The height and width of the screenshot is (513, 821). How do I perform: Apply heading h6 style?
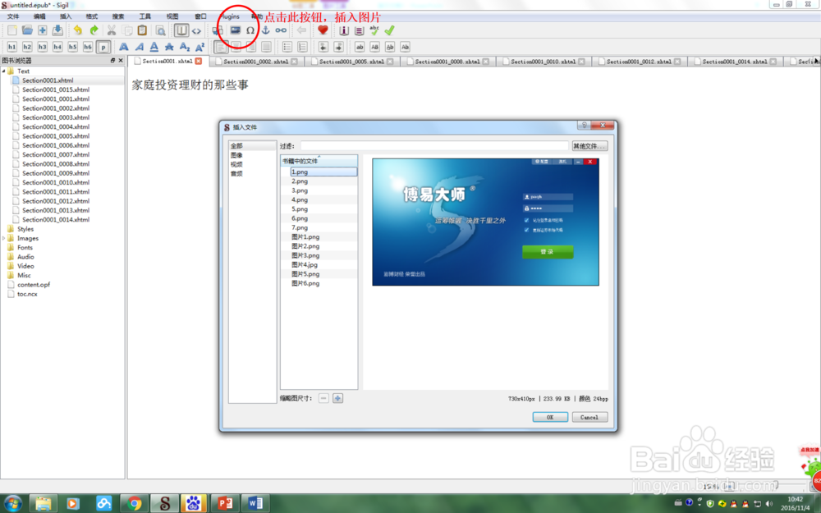coord(88,47)
